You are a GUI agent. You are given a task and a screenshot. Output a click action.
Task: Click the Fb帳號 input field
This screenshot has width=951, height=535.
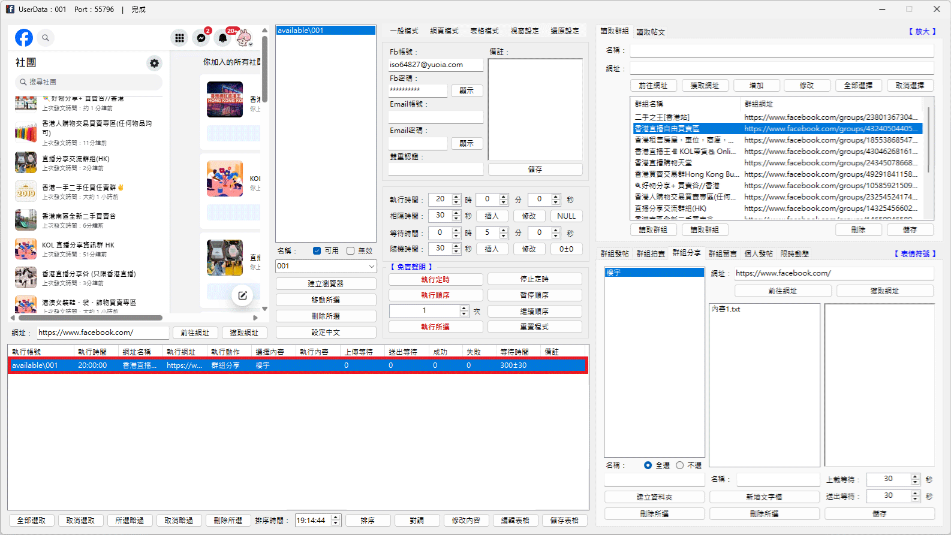[x=435, y=65]
